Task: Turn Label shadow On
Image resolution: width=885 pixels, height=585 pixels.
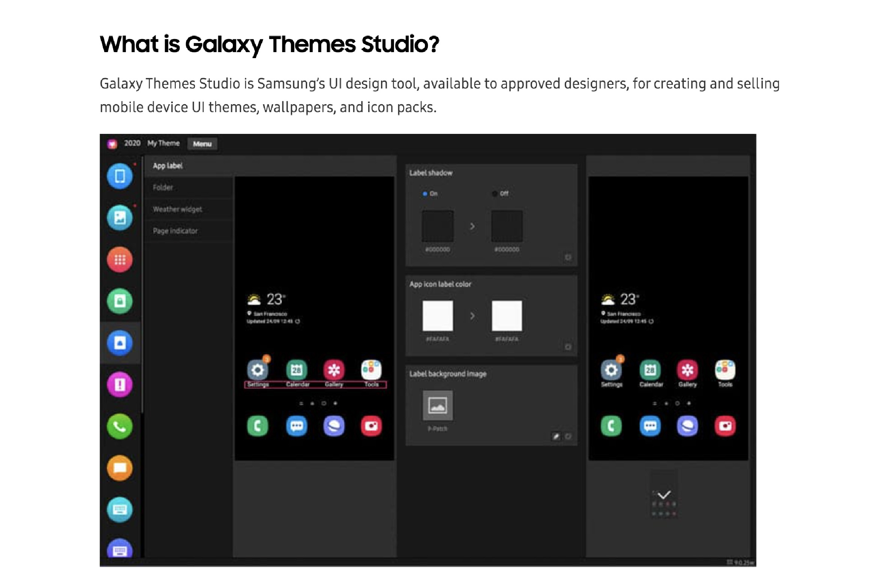Action: pos(425,194)
